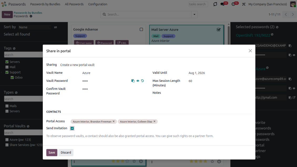Viewport: 297px width, 167px height.
Task: Expand the search options dropdown arrow
Action: pos(194,14)
